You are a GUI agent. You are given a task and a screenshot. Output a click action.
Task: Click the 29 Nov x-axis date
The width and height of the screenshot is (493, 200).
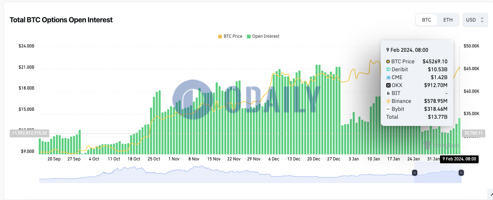pyautogui.click(x=254, y=159)
